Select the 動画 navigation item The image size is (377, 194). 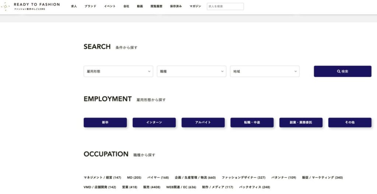[x=140, y=6]
